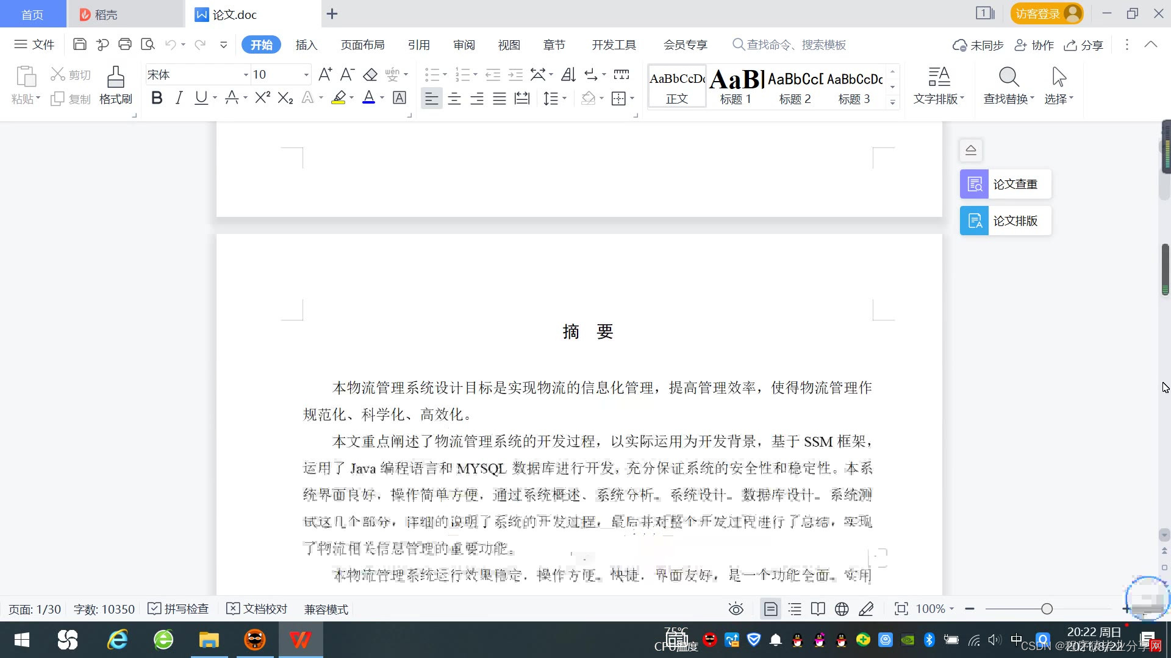Open the zoom percentage 100% dropdown

[935, 609]
